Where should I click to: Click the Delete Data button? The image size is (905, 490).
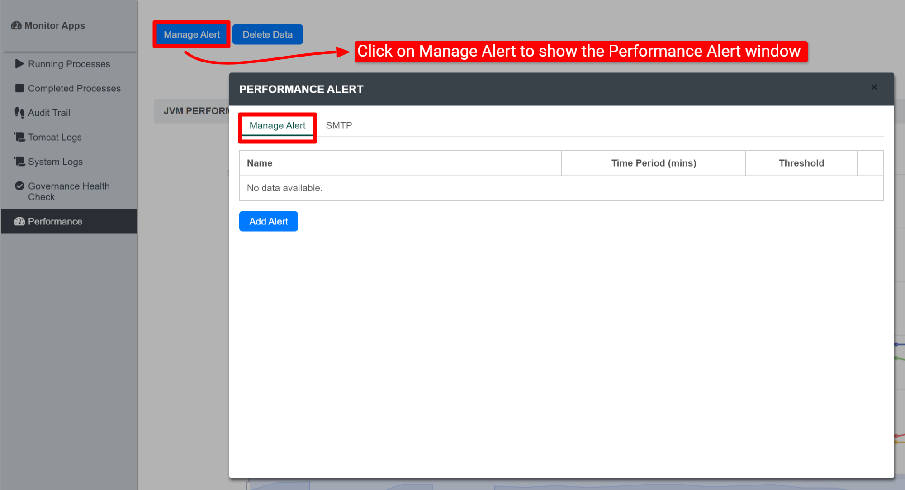click(267, 34)
